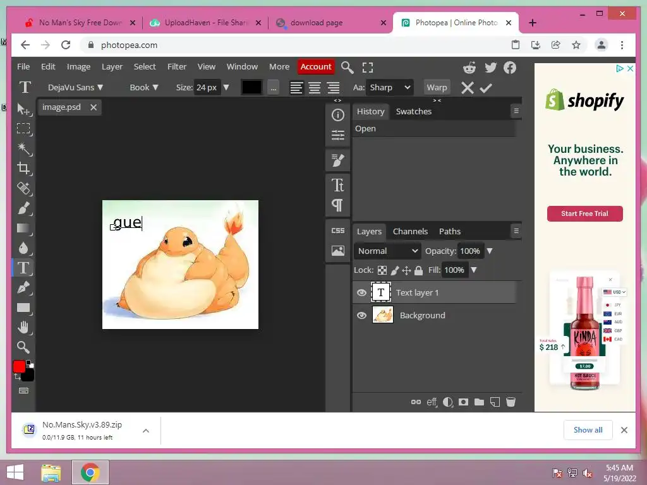
Task: Open the Facebook link icon
Action: click(x=510, y=67)
